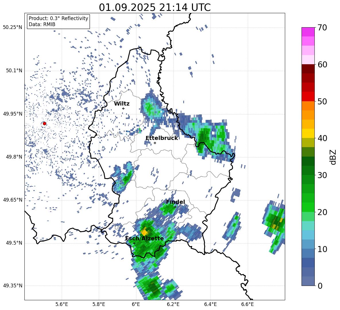The width and height of the screenshot is (340, 310).
Task: Click the red radar site marker
Action: (45, 123)
